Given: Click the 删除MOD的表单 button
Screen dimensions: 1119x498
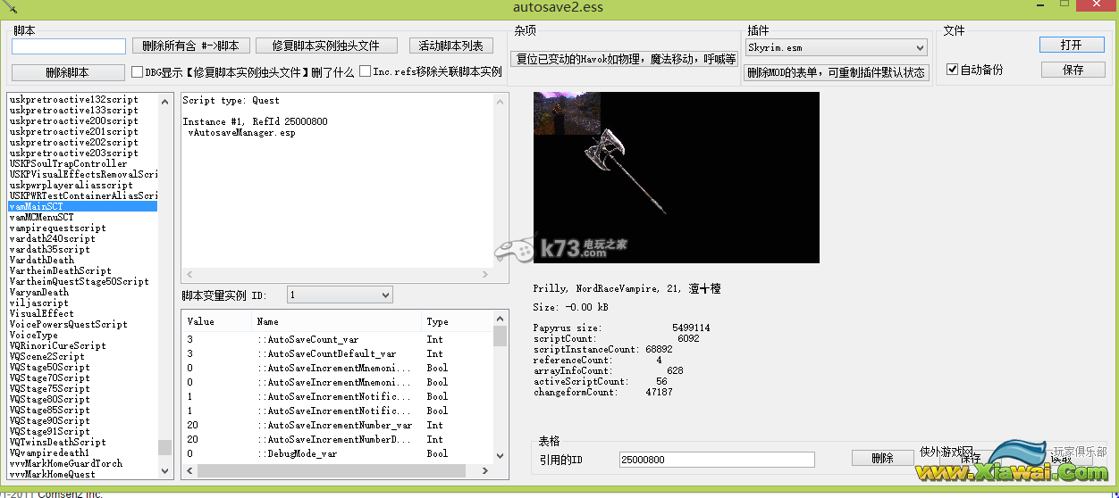Looking at the screenshot, I should coord(837,72).
